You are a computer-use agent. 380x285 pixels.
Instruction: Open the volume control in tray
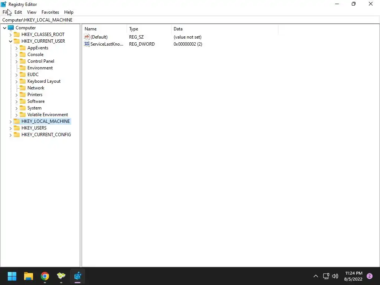coord(335,276)
